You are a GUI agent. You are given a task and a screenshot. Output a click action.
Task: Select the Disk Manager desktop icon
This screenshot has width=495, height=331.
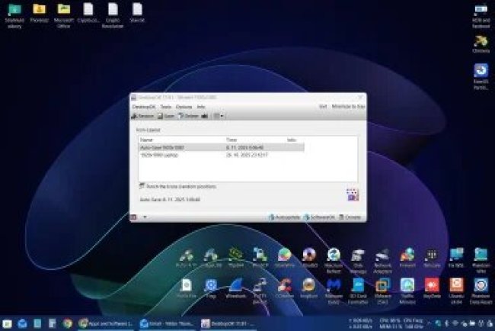(x=358, y=261)
